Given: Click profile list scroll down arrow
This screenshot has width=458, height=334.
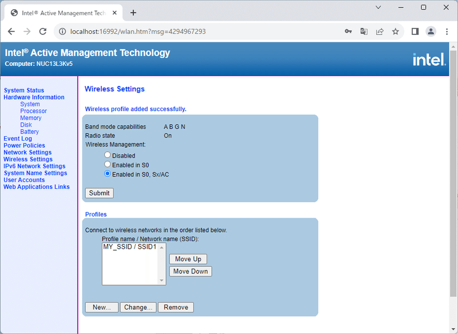Looking at the screenshot, I should (x=161, y=281).
